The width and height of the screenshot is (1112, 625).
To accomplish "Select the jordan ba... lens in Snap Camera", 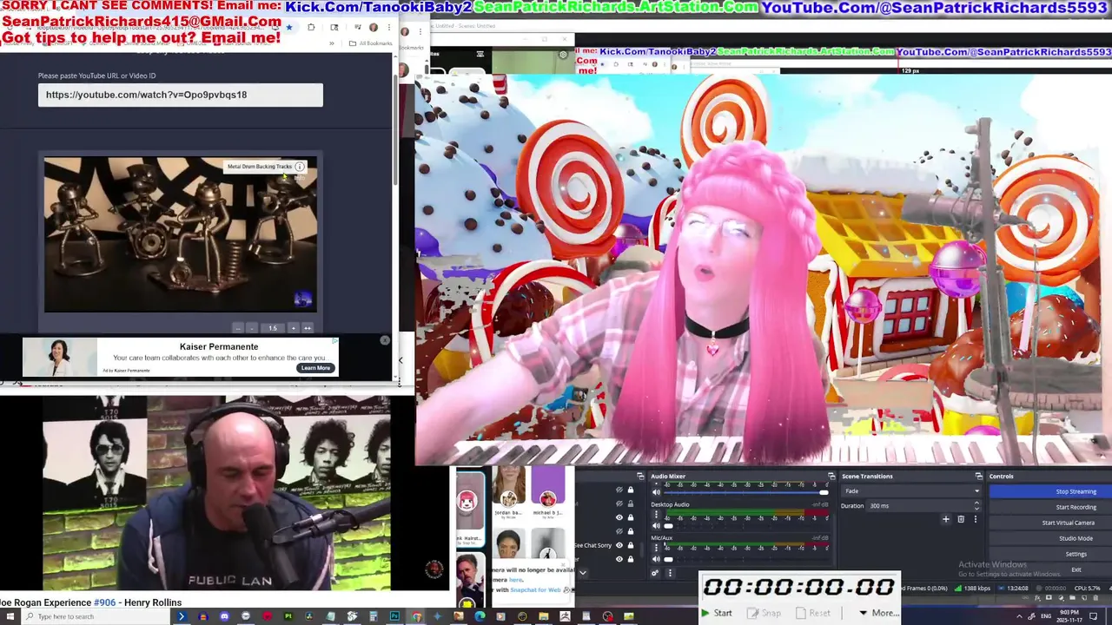I will click(508, 493).
